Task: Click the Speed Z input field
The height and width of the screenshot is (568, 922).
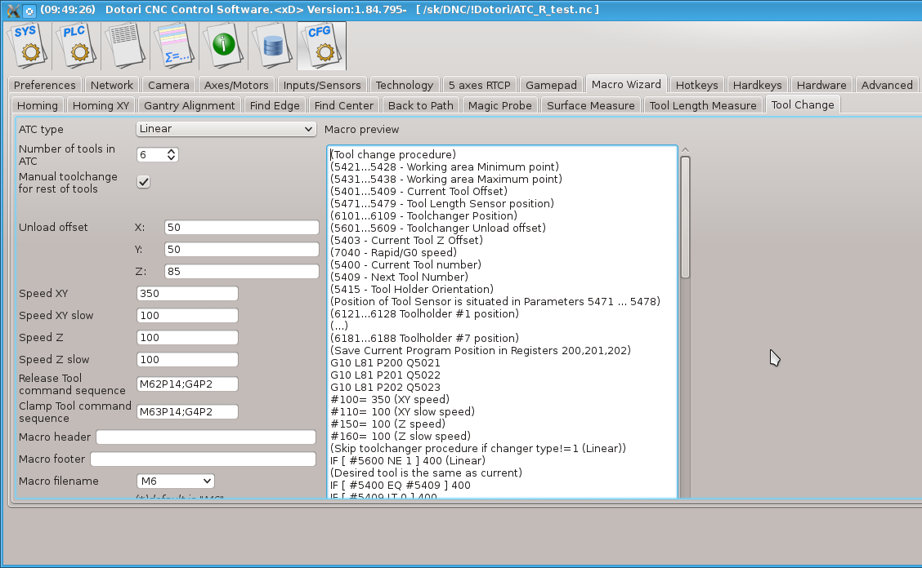Action: pyautogui.click(x=187, y=337)
